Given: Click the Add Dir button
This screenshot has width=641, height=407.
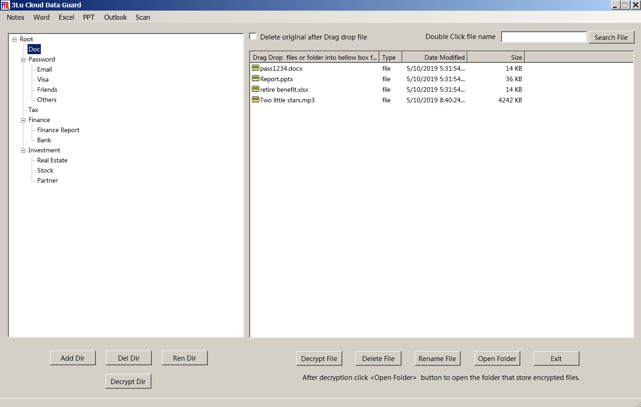Looking at the screenshot, I should pyautogui.click(x=72, y=358).
